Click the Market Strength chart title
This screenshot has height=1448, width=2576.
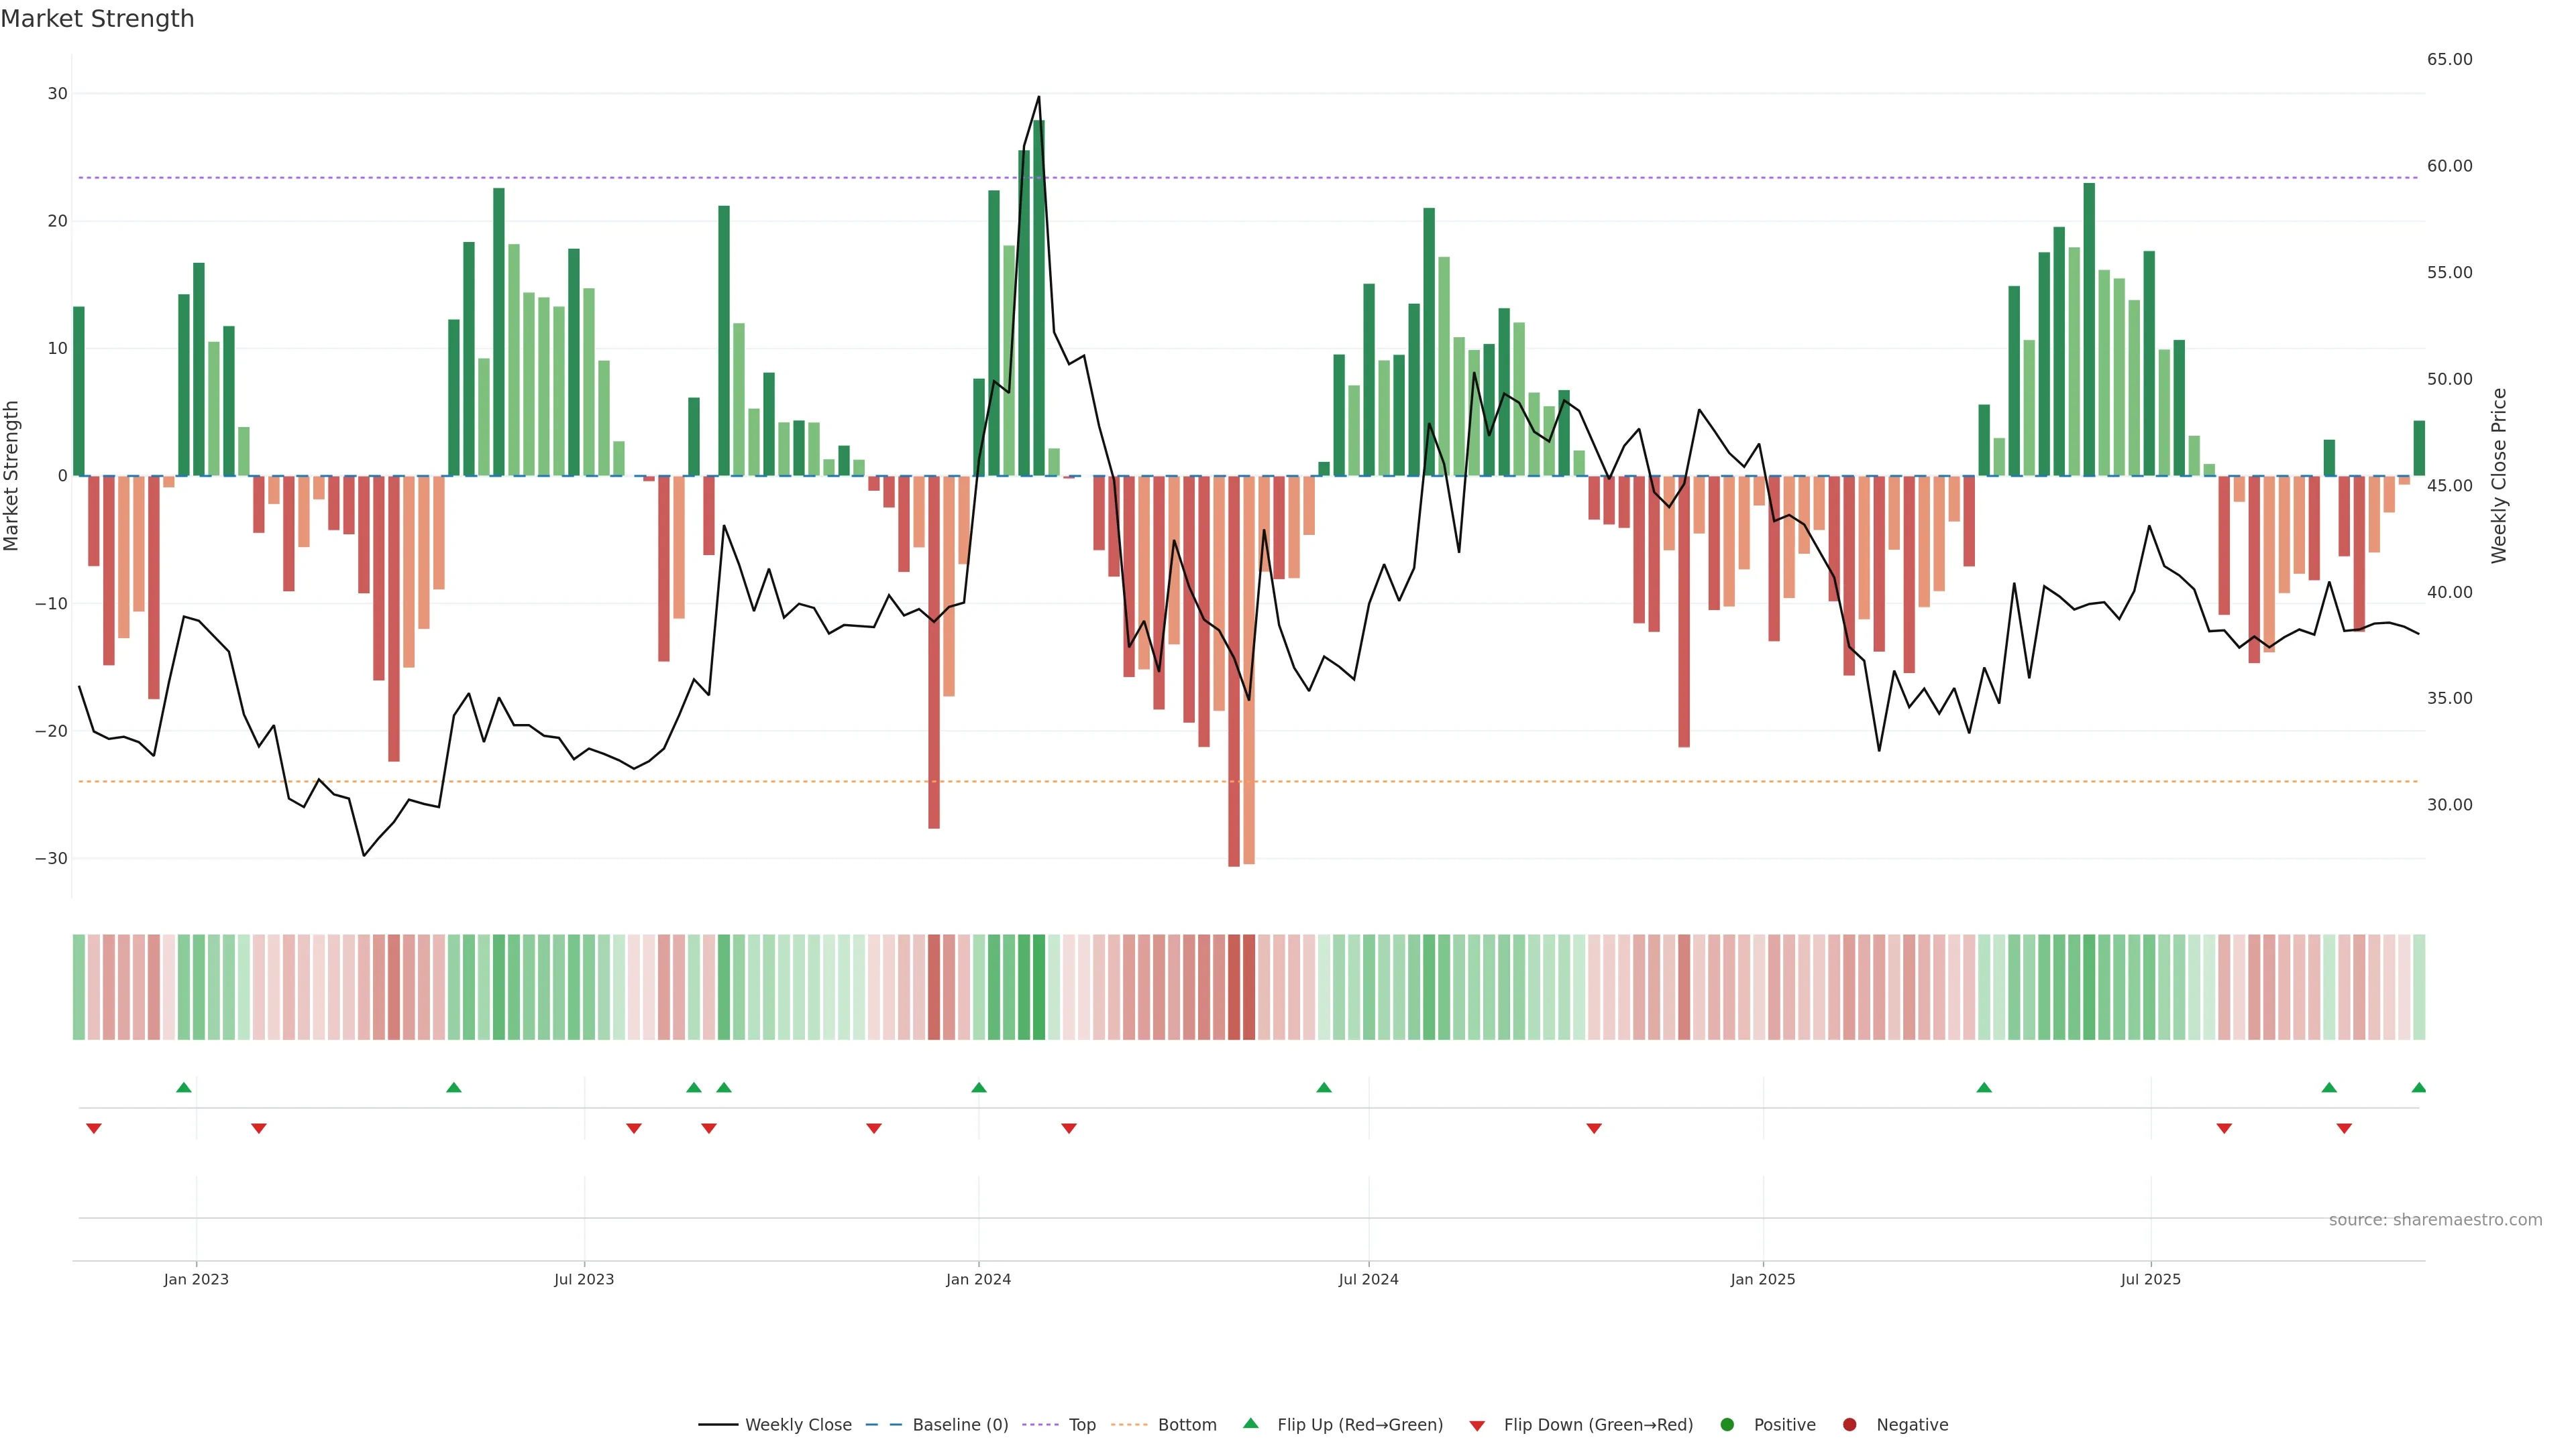coord(97,19)
